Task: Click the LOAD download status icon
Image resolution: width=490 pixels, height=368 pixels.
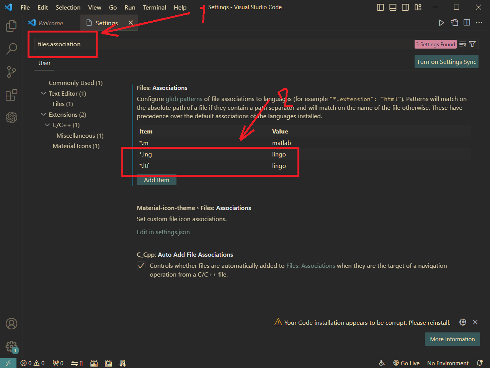Action: (123, 363)
